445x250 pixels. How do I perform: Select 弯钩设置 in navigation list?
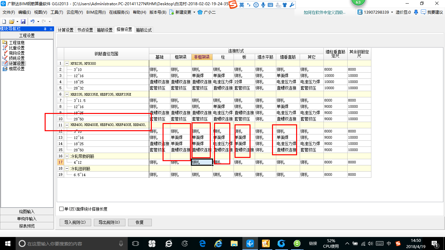(x=17, y=53)
